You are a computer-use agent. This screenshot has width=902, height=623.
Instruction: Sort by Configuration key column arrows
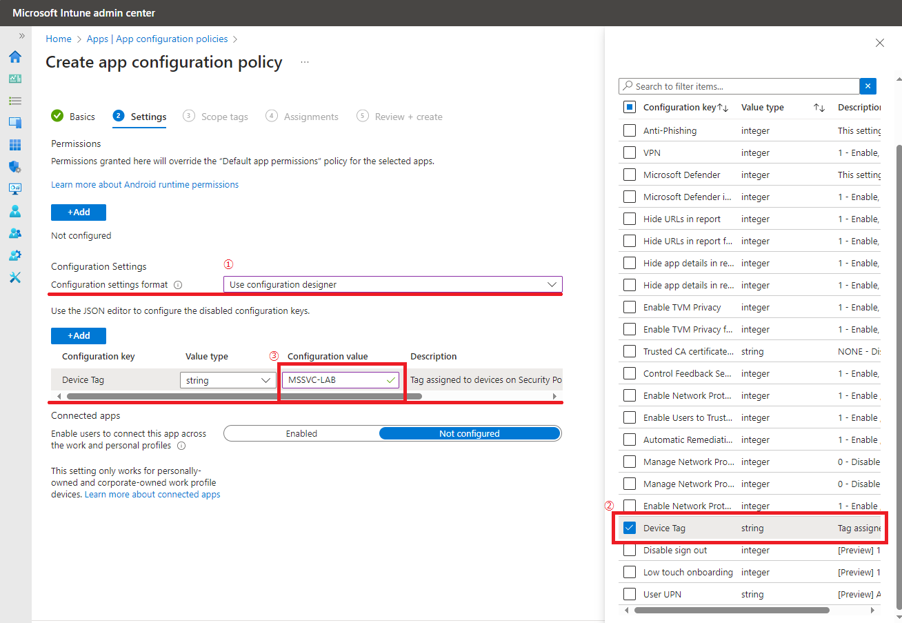(723, 108)
